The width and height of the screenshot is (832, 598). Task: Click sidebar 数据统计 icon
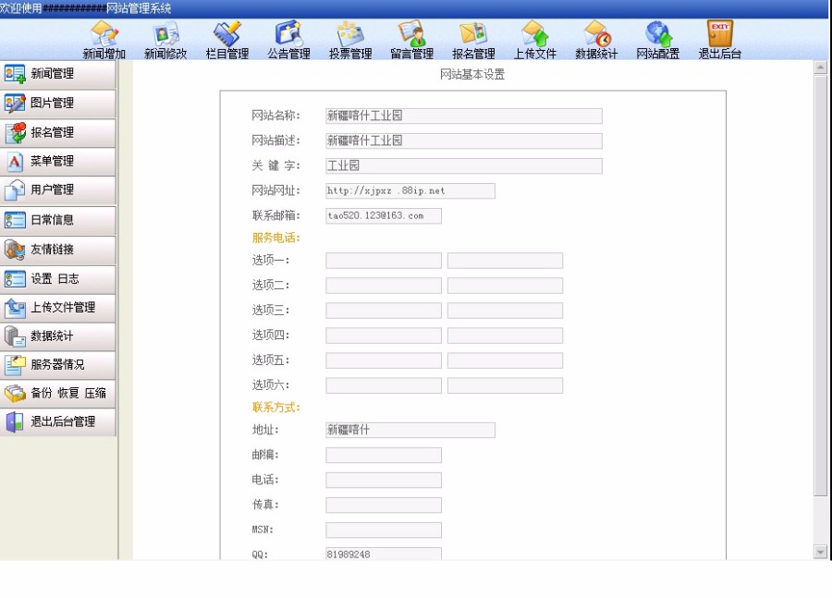click(x=14, y=336)
